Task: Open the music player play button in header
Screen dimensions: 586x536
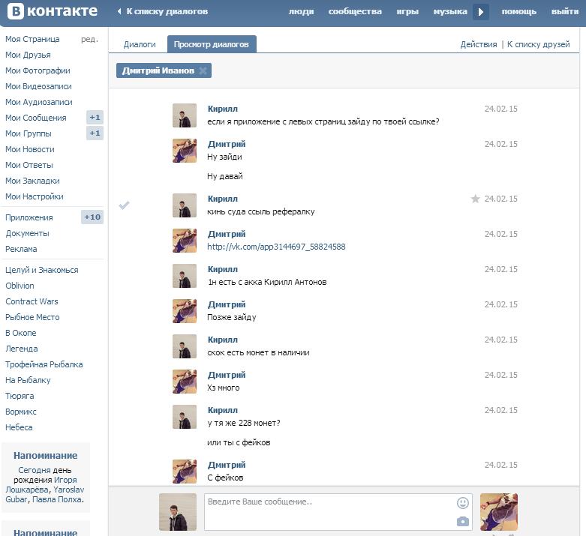Action: tap(481, 12)
